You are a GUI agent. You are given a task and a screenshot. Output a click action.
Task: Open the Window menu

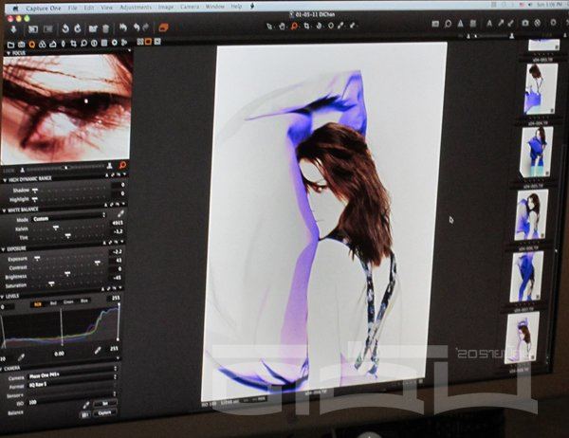(215, 7)
